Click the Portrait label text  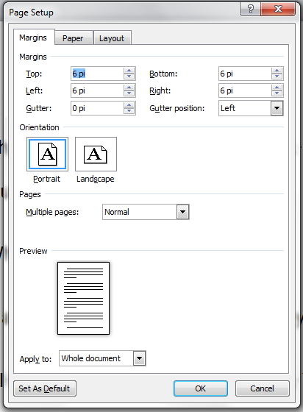point(47,179)
